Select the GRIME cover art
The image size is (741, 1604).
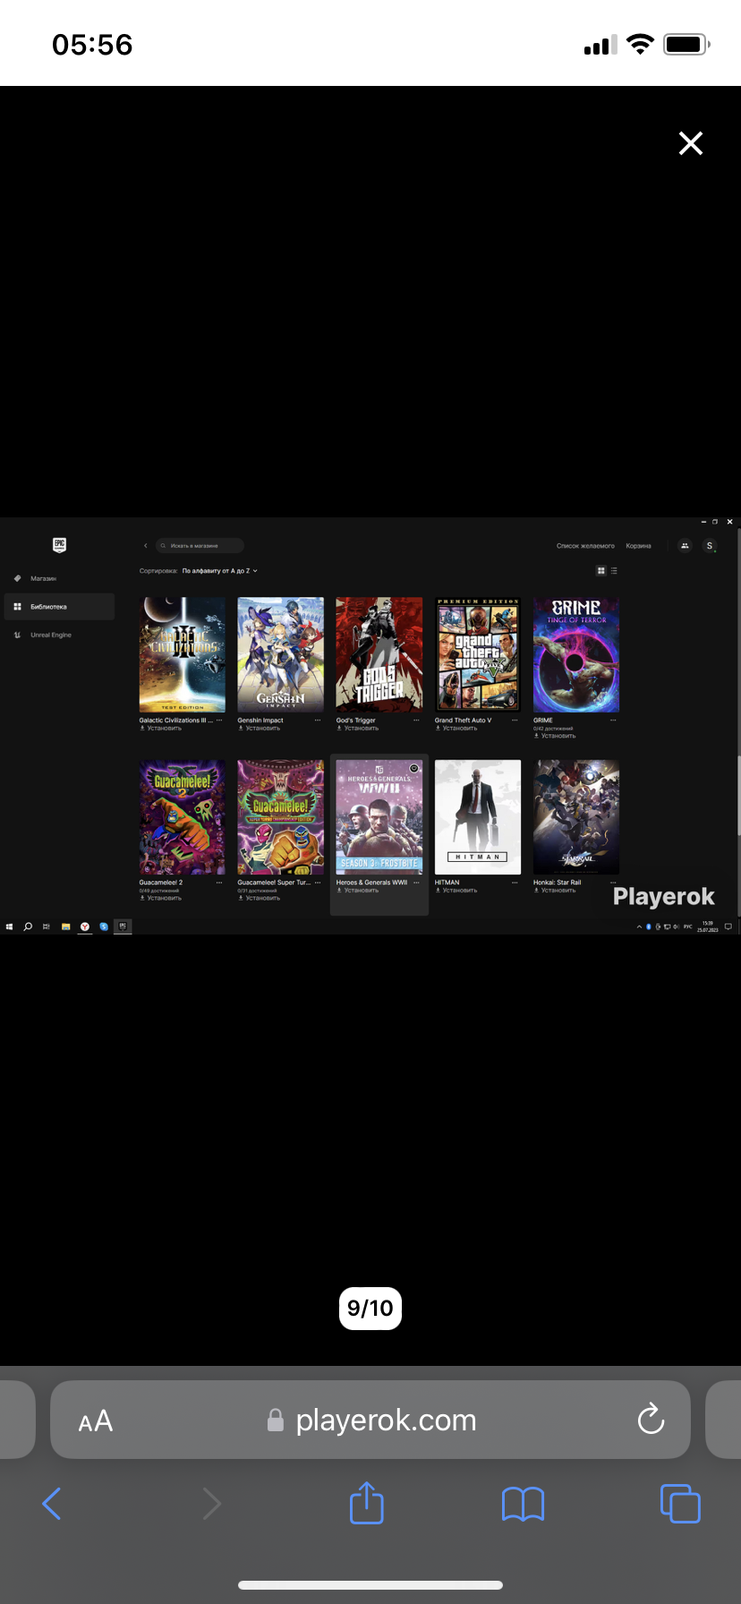(x=576, y=655)
